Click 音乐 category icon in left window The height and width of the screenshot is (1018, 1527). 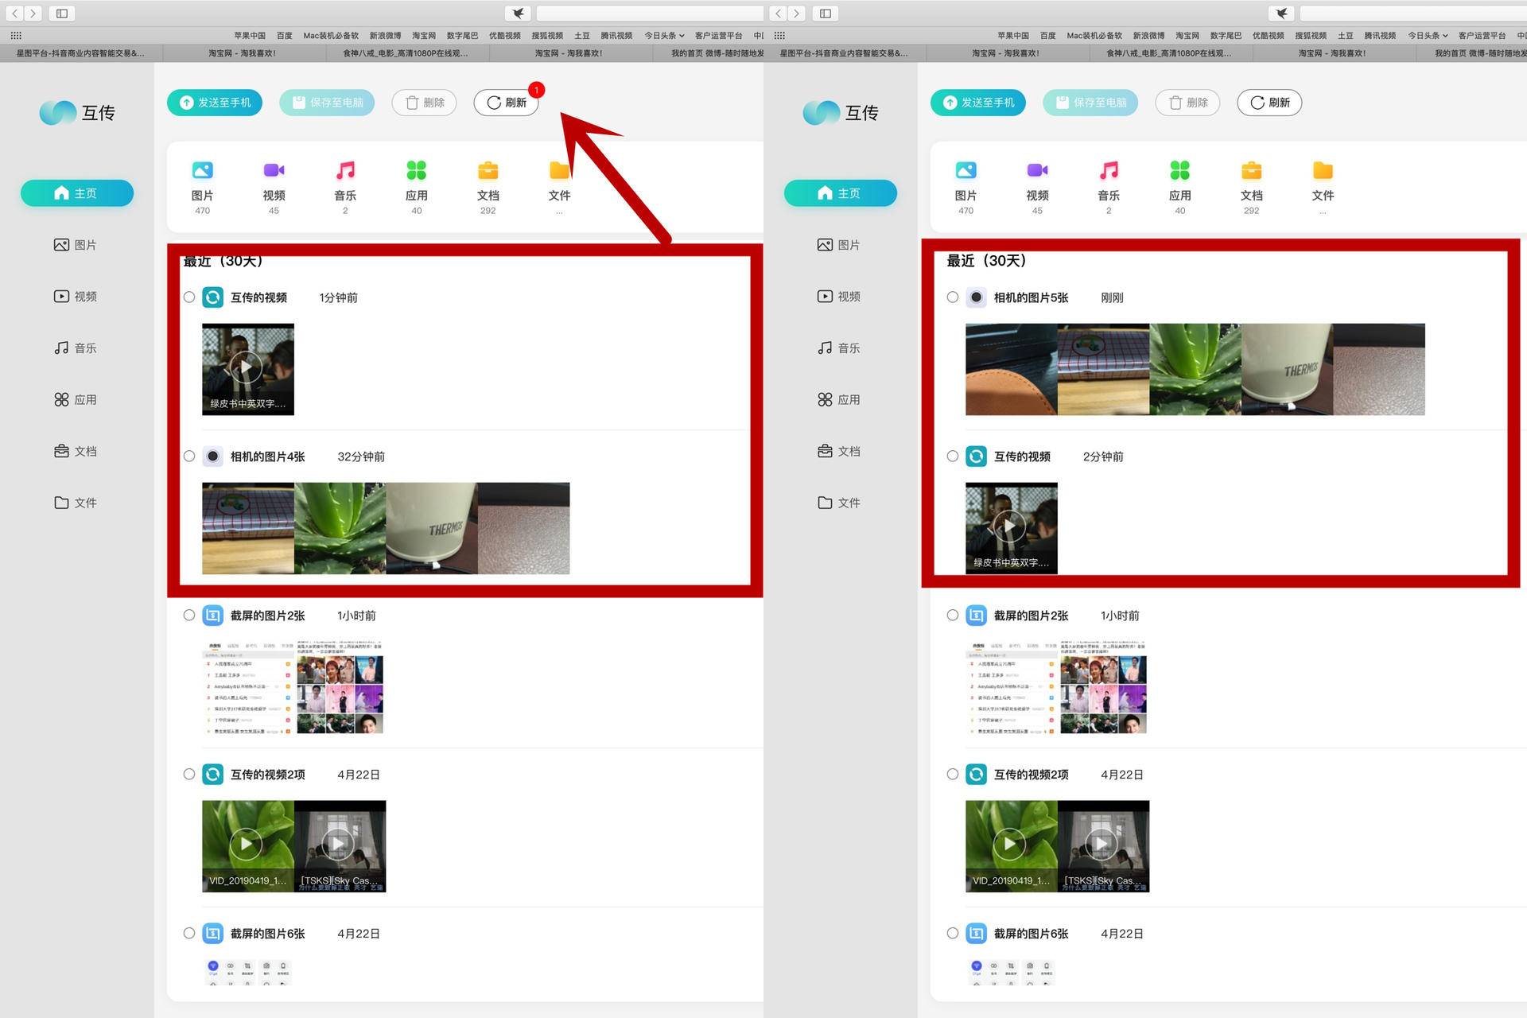pyautogui.click(x=344, y=170)
